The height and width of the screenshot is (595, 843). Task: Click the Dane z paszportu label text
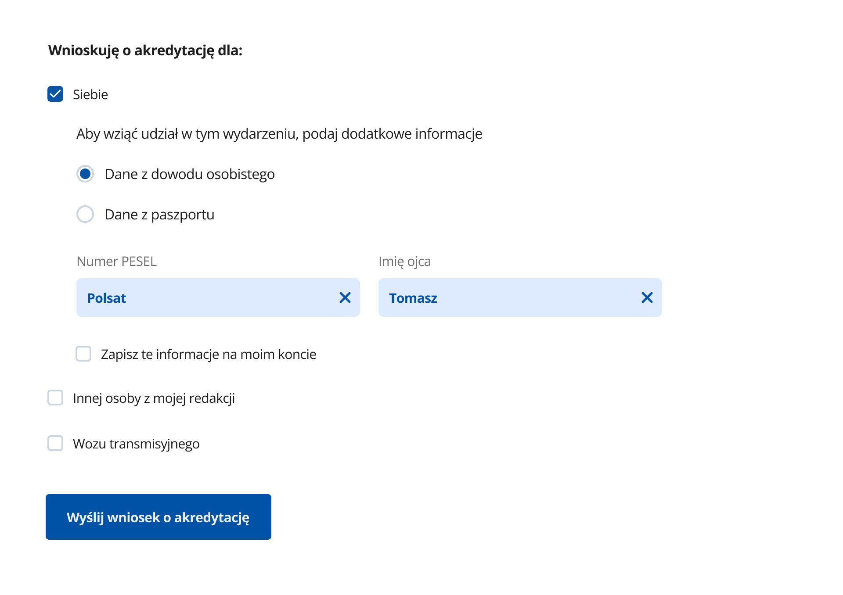click(x=159, y=215)
